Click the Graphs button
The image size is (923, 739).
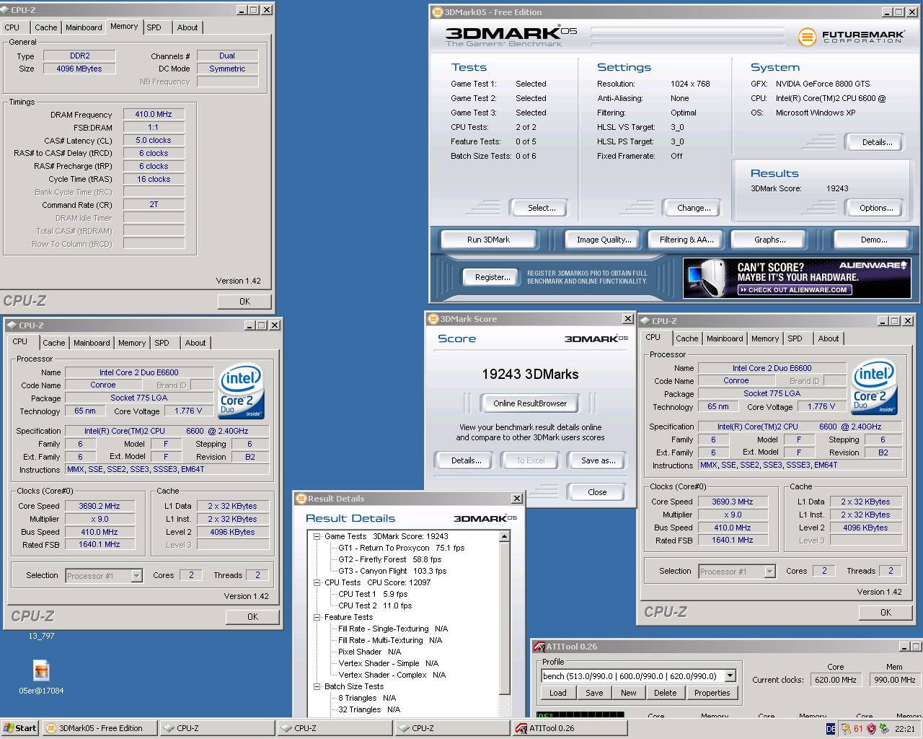(770, 240)
